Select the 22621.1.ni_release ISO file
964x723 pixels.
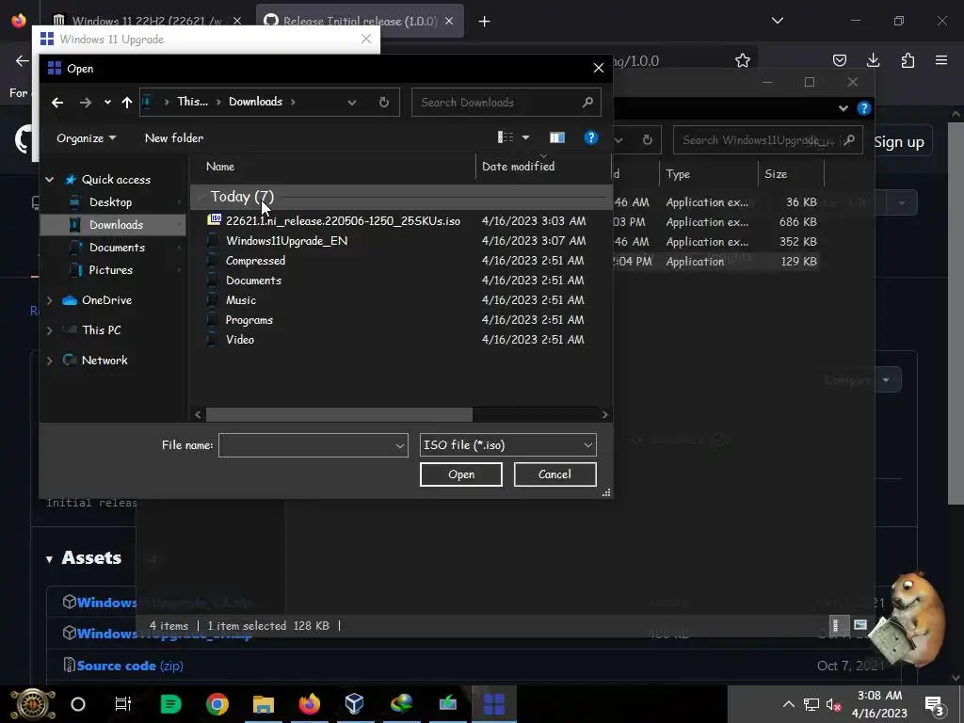[343, 220]
